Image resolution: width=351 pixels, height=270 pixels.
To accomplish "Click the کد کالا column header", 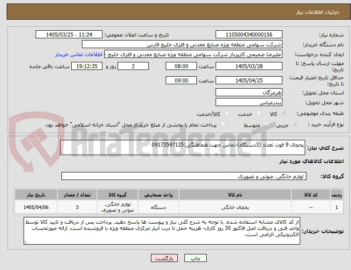I will [311, 195].
